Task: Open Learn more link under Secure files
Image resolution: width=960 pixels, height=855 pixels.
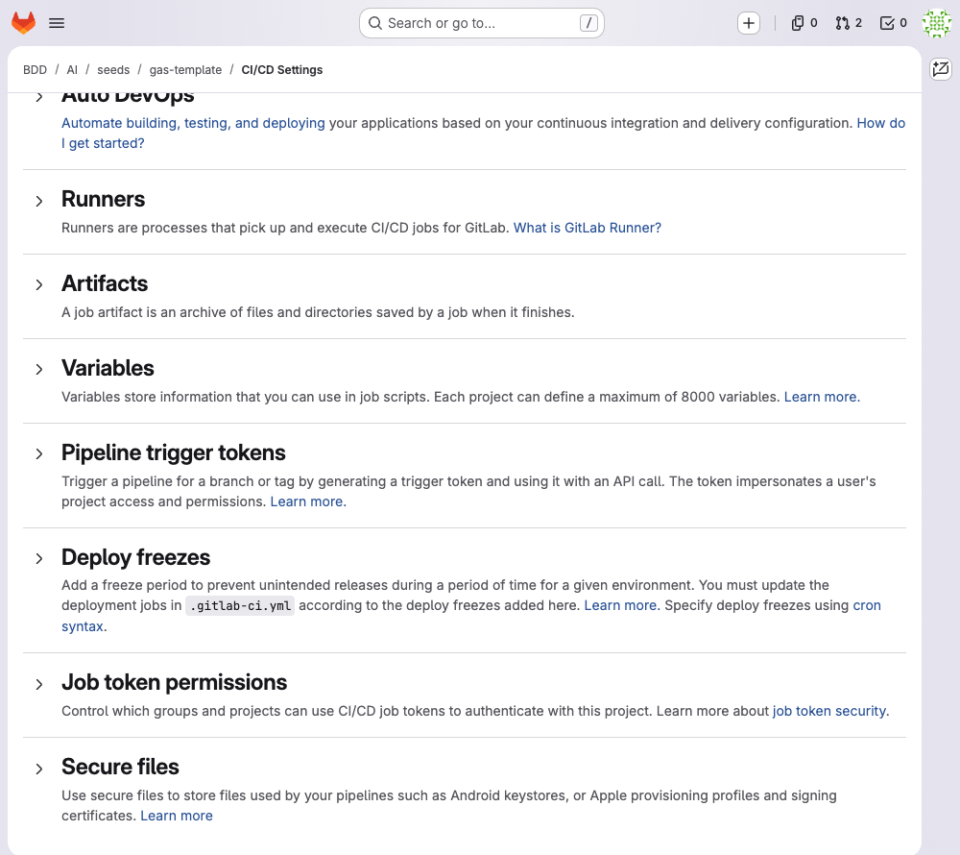Action: pyautogui.click(x=177, y=816)
